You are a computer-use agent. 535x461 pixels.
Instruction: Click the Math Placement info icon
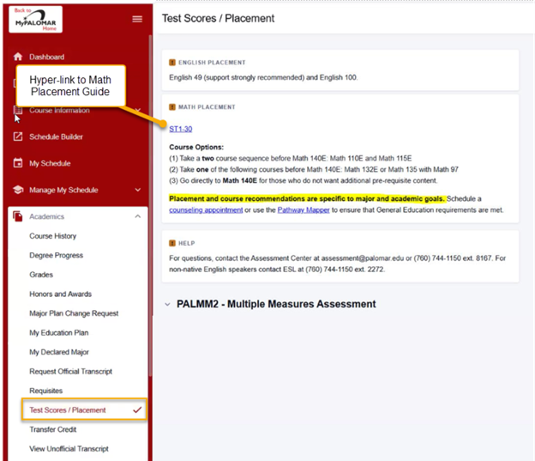(x=172, y=107)
